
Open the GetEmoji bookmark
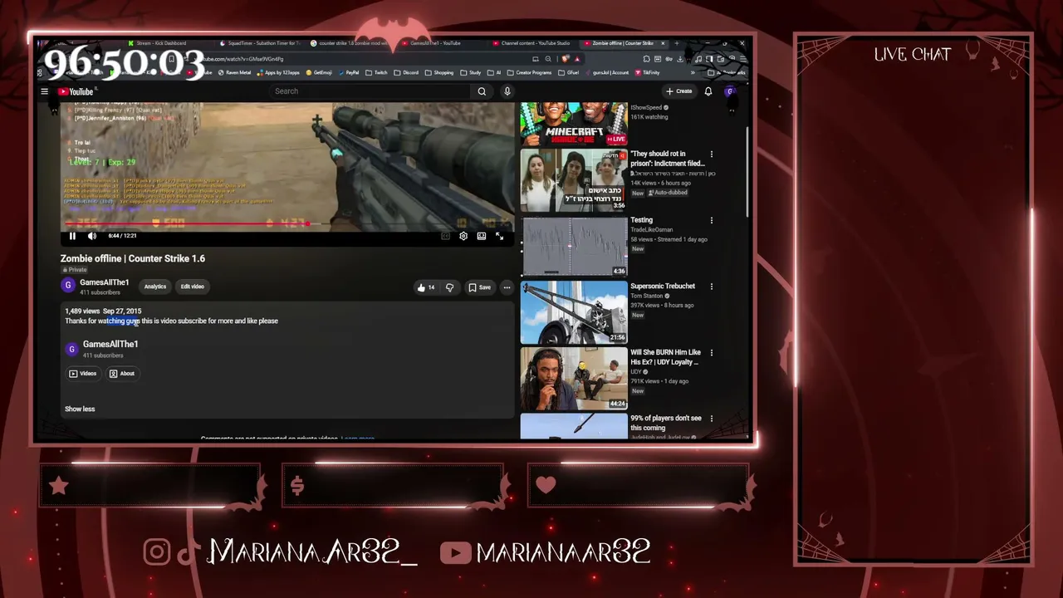320,73
